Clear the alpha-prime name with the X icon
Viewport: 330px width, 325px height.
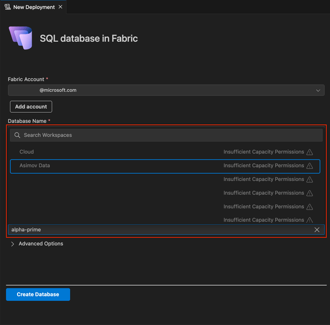pos(317,230)
